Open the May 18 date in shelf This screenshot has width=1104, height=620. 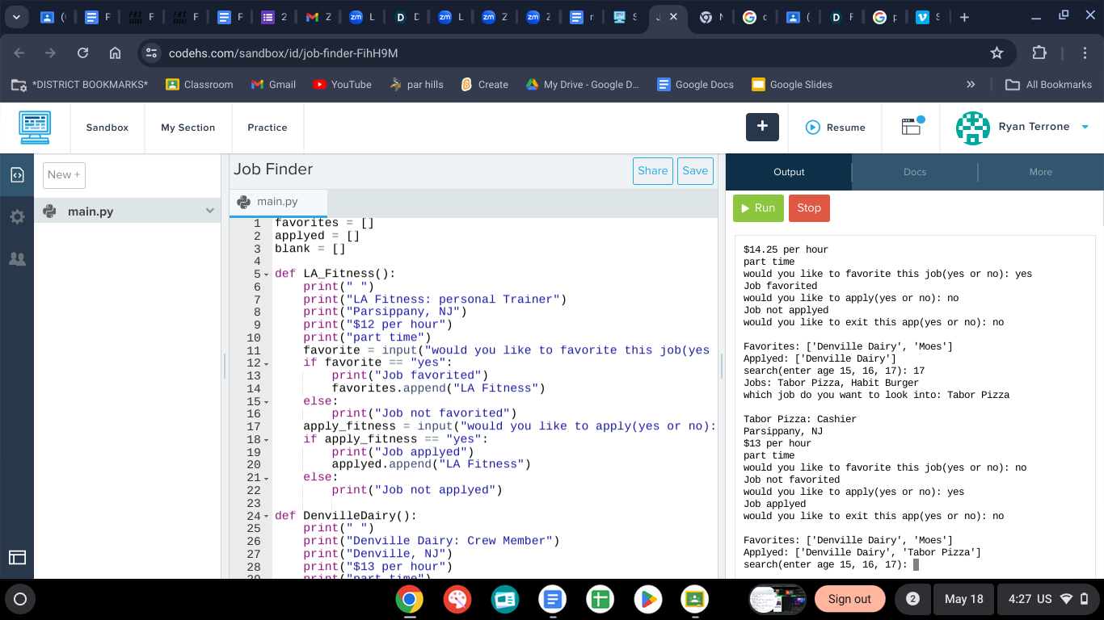click(964, 599)
